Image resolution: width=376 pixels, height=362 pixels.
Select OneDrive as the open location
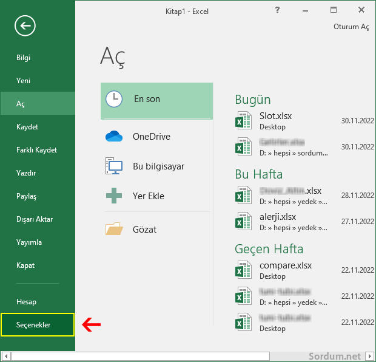point(157,137)
